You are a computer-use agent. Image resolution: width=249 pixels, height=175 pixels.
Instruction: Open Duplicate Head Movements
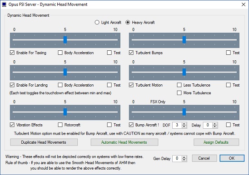(x=44, y=142)
